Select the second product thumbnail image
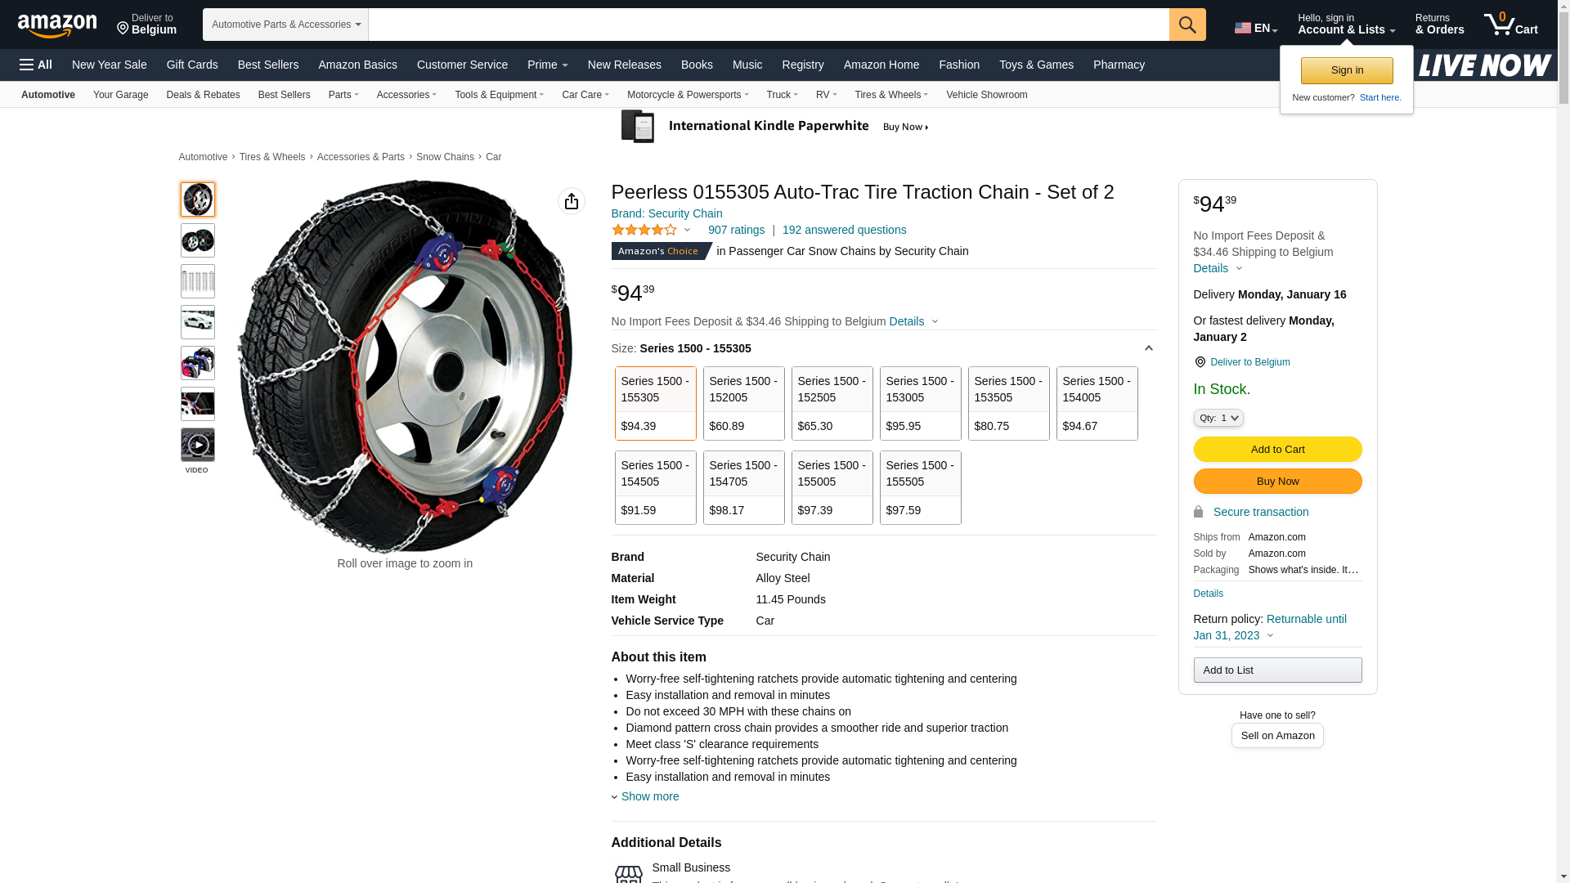Screen dimensions: 1570x883 (x=198, y=240)
